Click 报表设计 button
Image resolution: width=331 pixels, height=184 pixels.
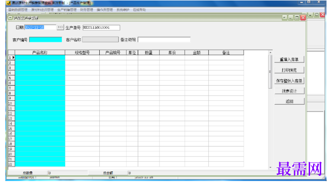click(289, 91)
